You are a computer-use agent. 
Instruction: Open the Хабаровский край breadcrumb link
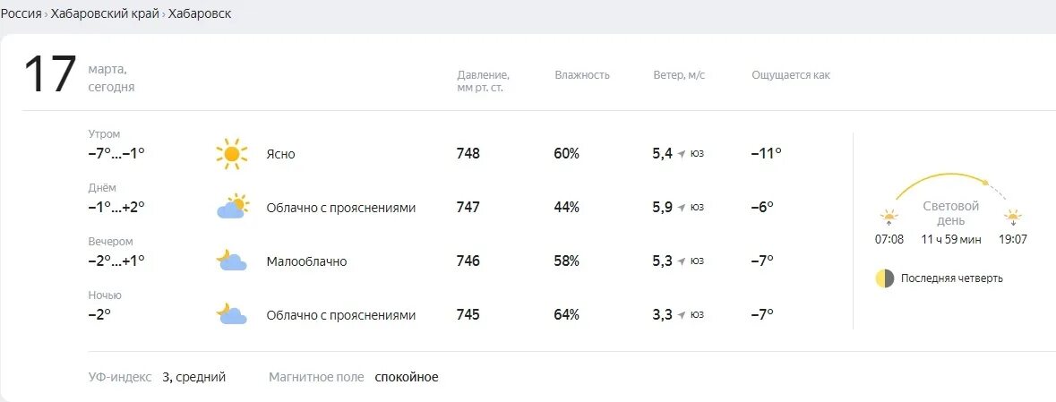click(105, 13)
